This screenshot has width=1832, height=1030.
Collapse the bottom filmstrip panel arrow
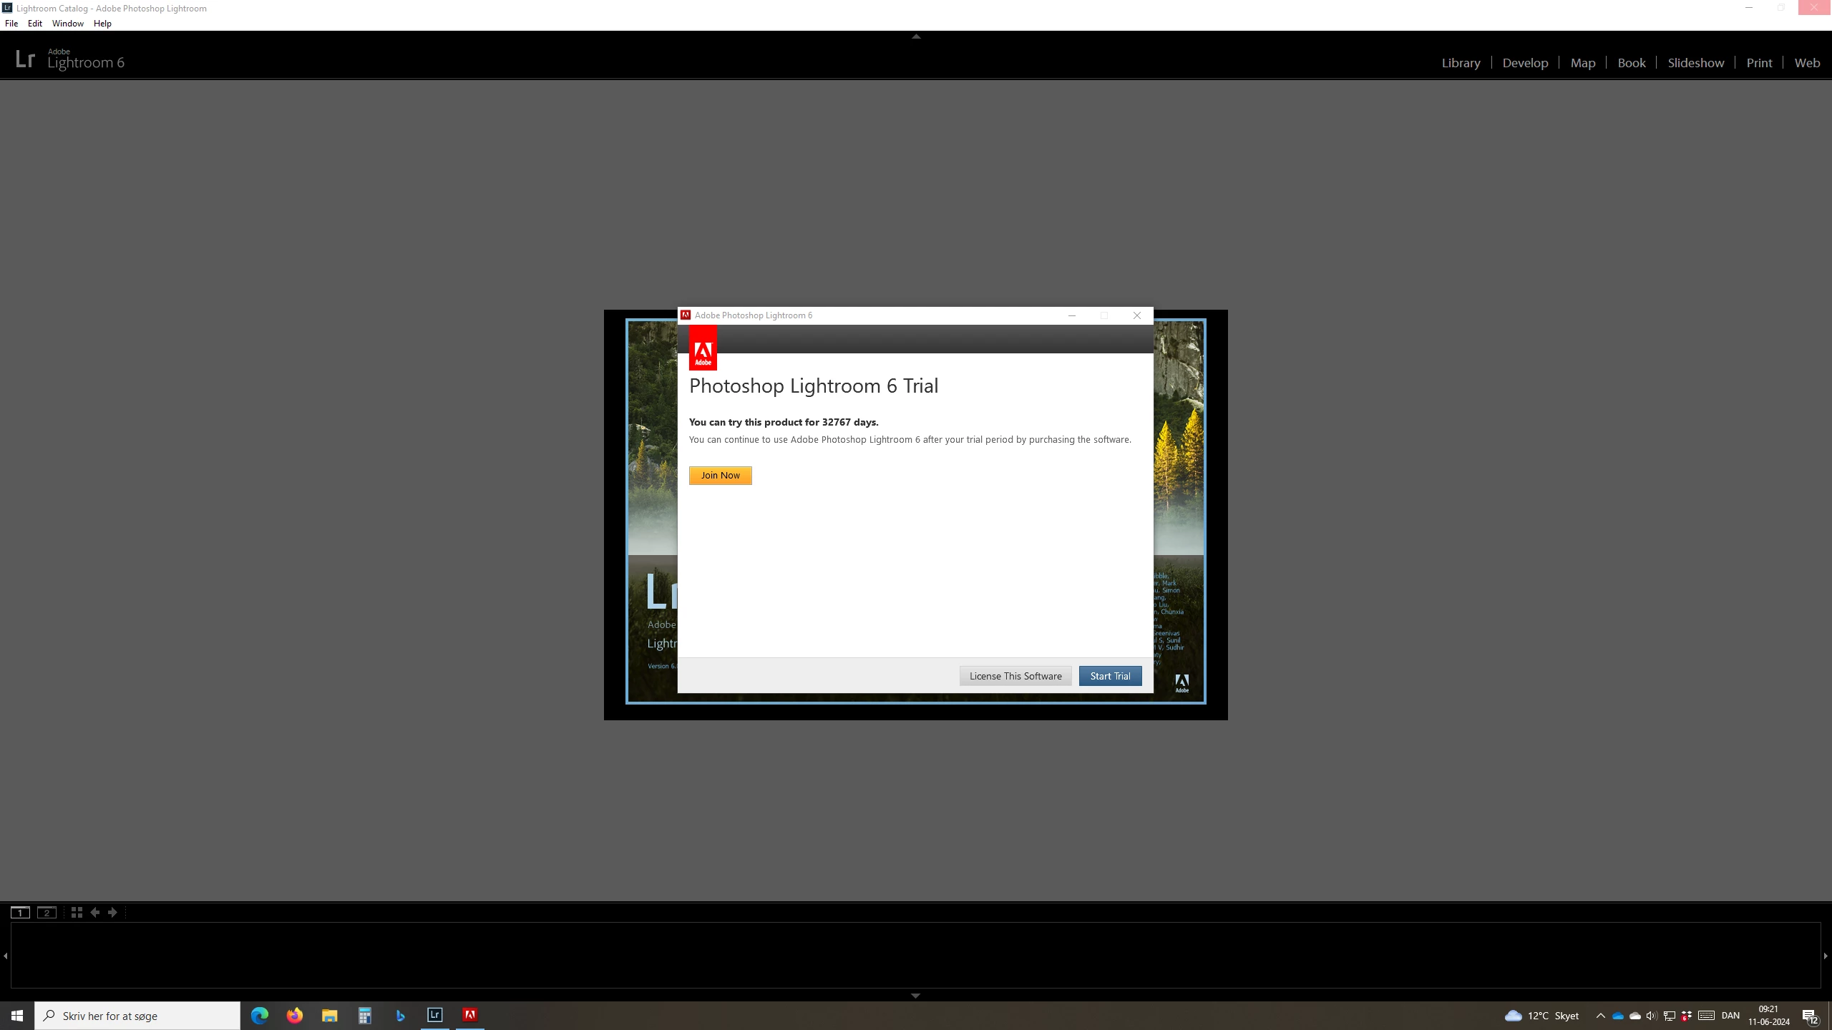tap(915, 995)
